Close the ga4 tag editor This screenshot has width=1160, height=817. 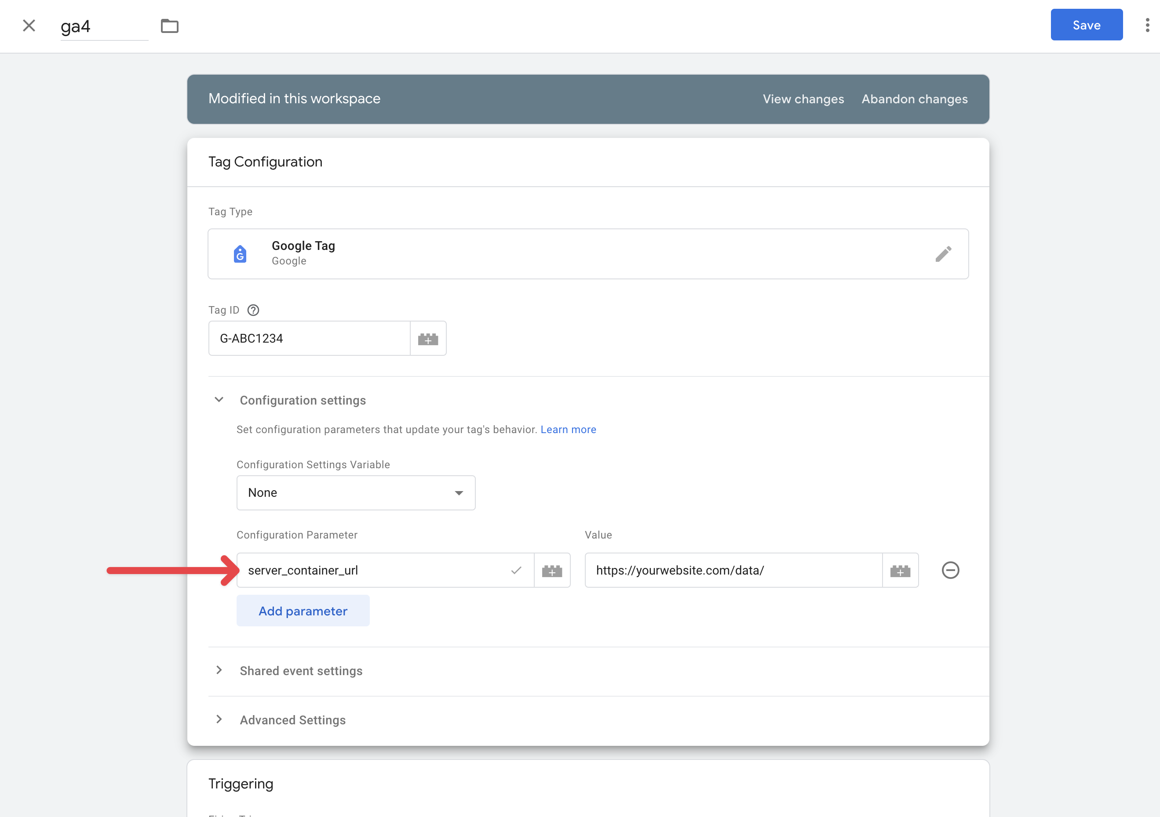point(29,25)
